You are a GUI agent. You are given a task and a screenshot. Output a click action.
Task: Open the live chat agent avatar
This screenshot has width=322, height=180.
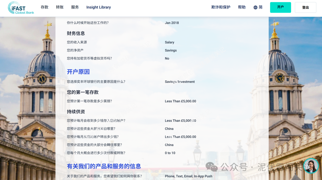(x=311, y=166)
